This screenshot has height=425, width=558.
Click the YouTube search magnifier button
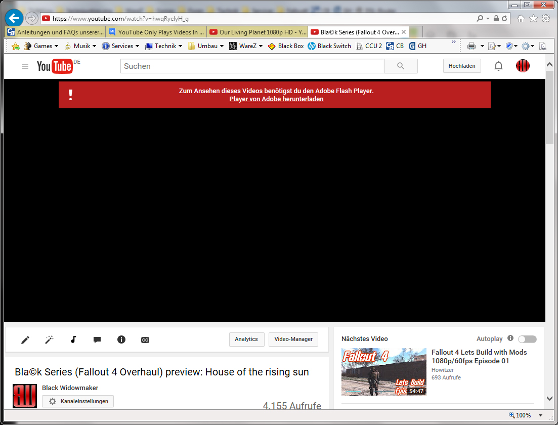pos(401,66)
